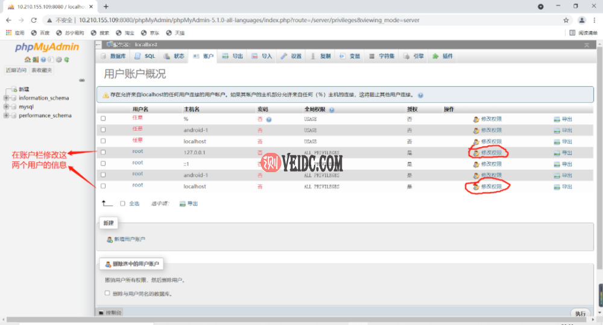Bookmark this page with star icon
Screen dimensions: 603x325
click(x=566, y=20)
